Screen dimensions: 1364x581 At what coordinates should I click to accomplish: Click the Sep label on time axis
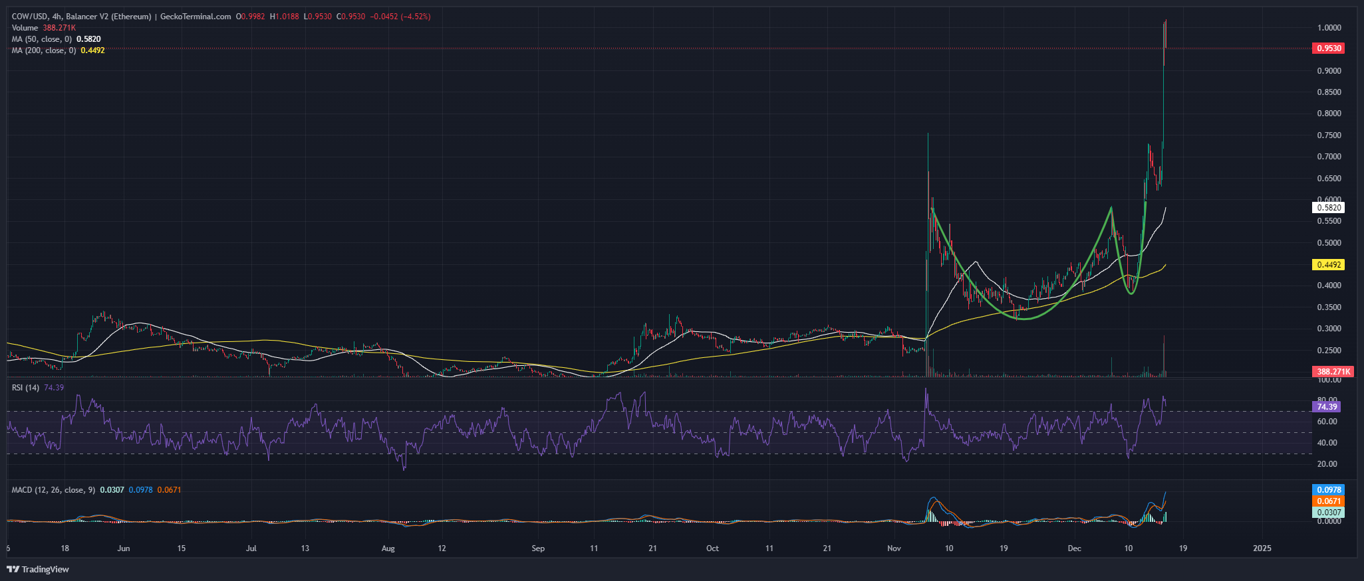pyautogui.click(x=538, y=548)
